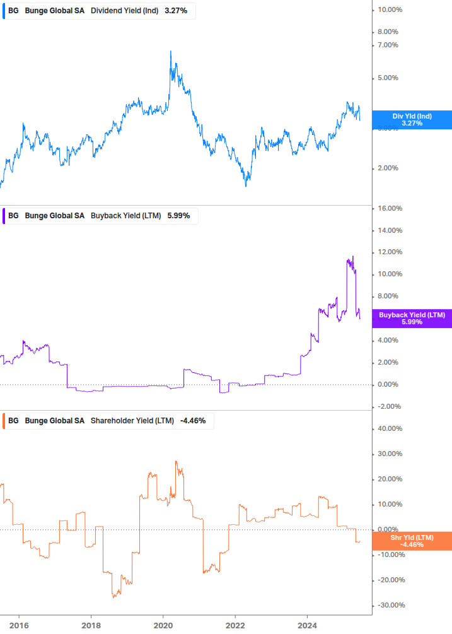452x634 pixels.
Task: Click the 2020 label on the time axis
Action: click(163, 626)
